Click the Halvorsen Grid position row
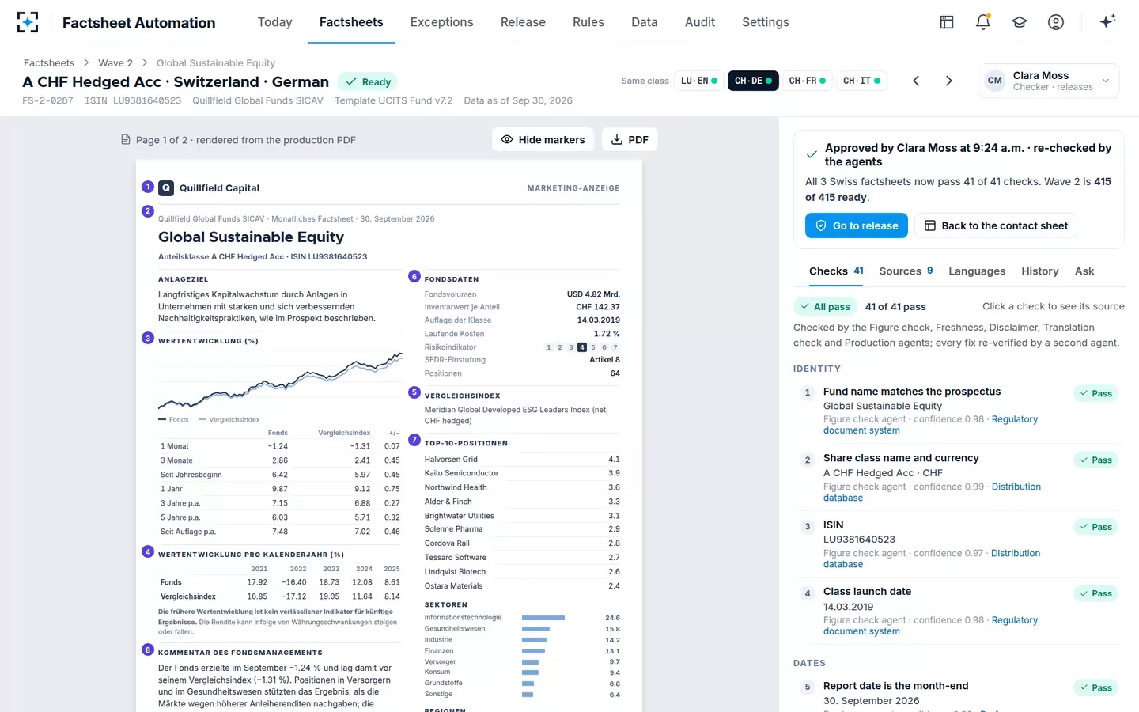 point(522,460)
